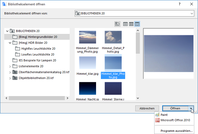Choose Microsoft Office 2010 from menu

click(174, 120)
